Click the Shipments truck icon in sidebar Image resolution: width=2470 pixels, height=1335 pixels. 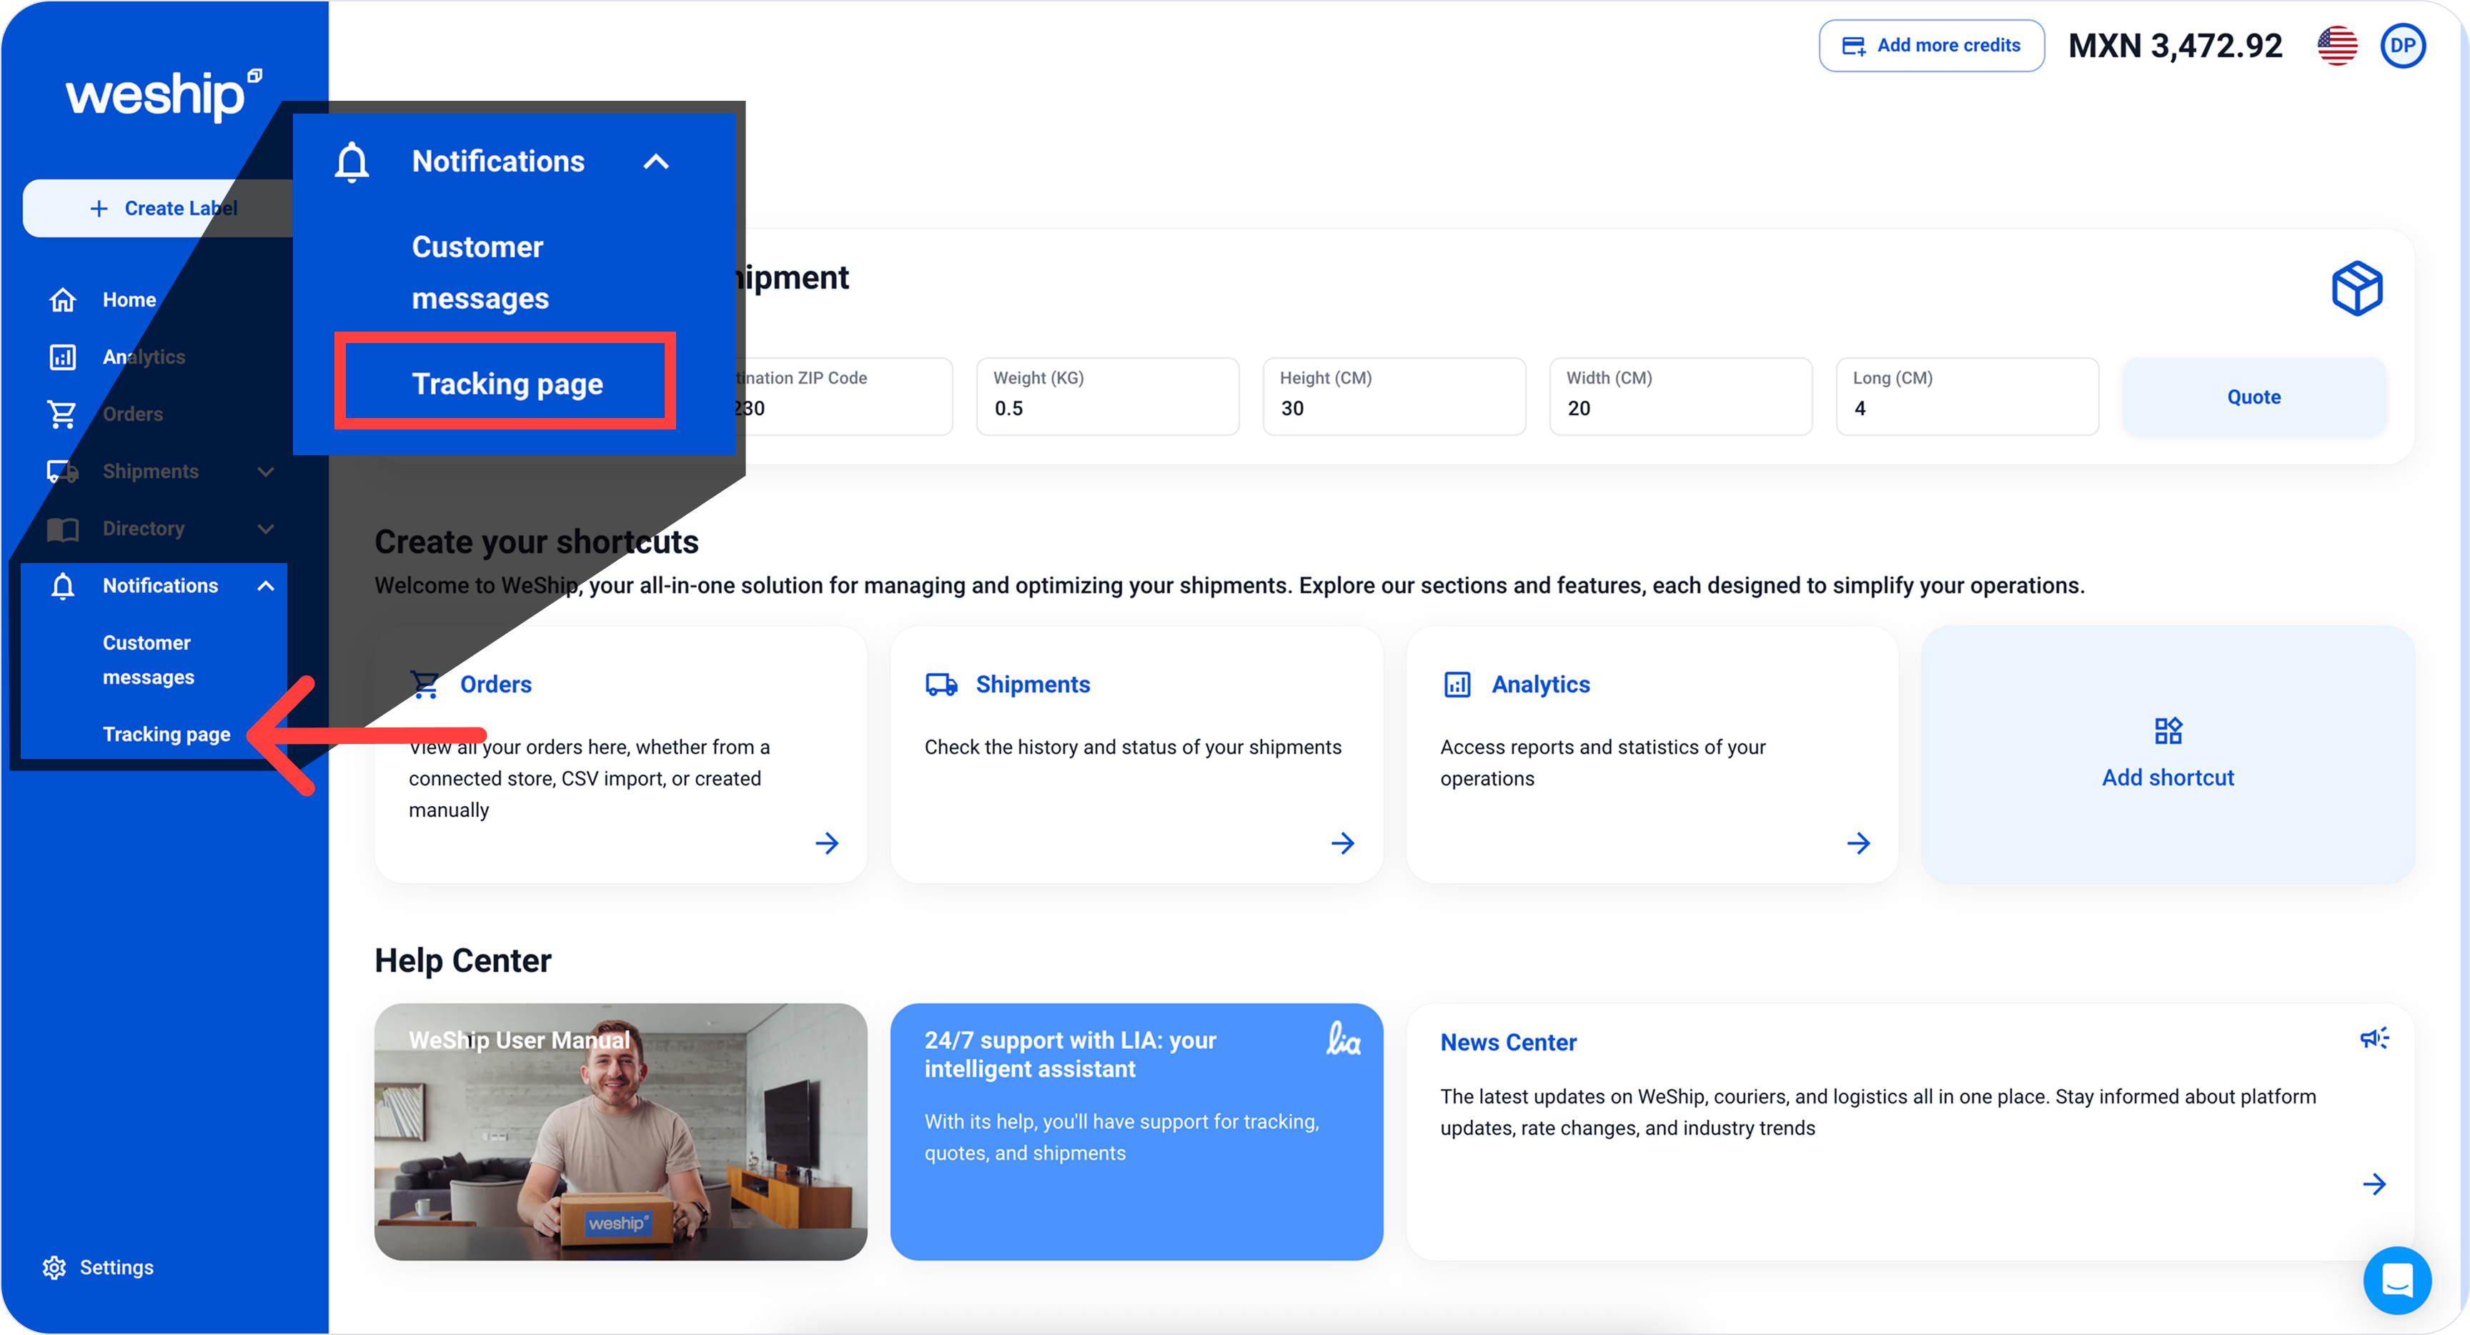tap(62, 472)
